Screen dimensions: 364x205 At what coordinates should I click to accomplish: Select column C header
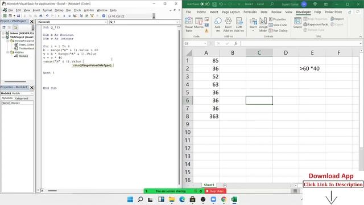coord(259,53)
